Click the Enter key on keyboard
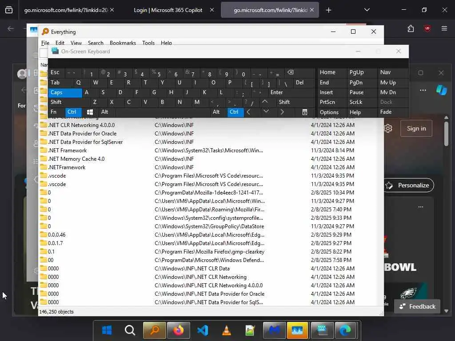This screenshot has width=455, height=341. coord(291,92)
